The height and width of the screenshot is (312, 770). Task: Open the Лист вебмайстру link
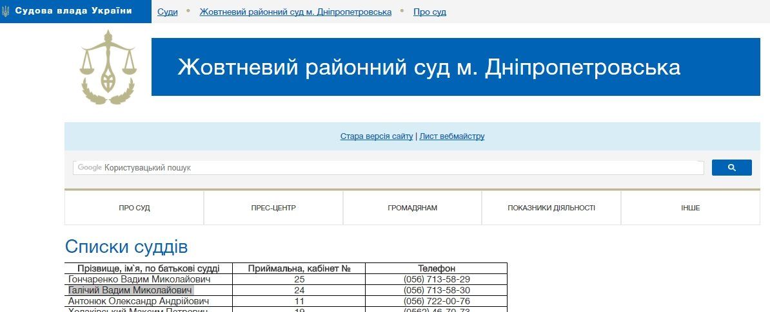(x=452, y=136)
